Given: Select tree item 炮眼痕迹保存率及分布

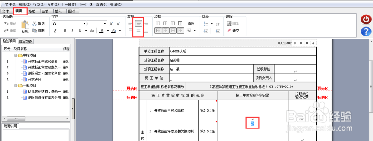Looking at the screenshot, I should (44, 97).
